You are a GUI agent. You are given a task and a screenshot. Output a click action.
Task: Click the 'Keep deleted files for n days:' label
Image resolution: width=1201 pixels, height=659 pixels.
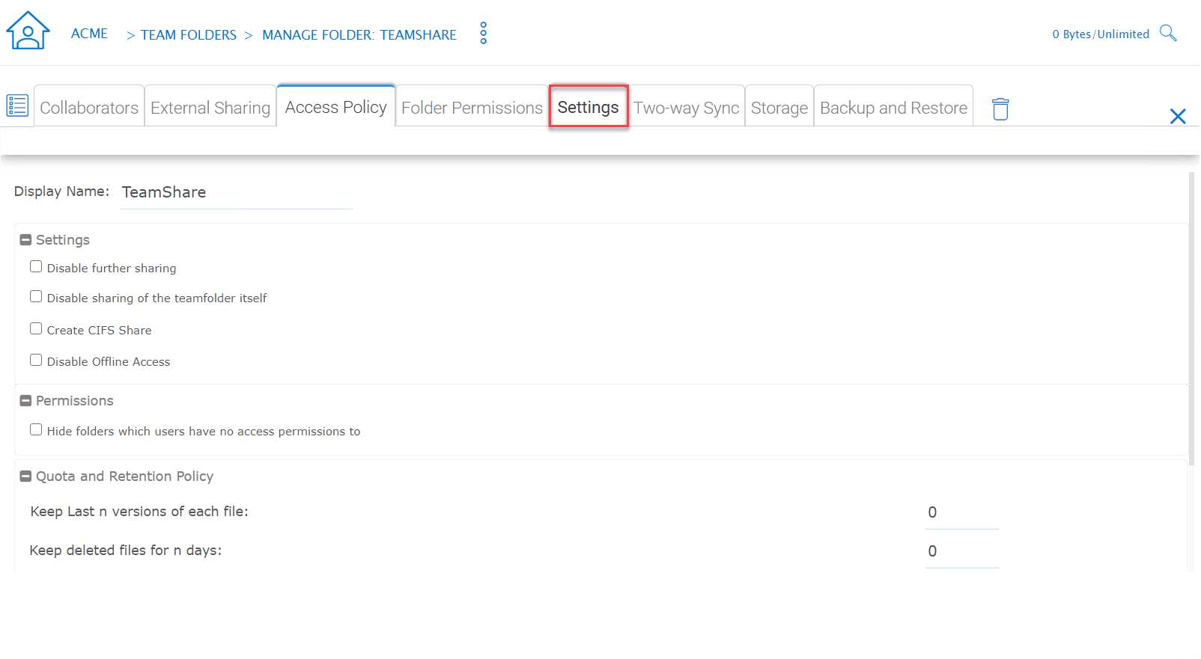click(x=126, y=551)
